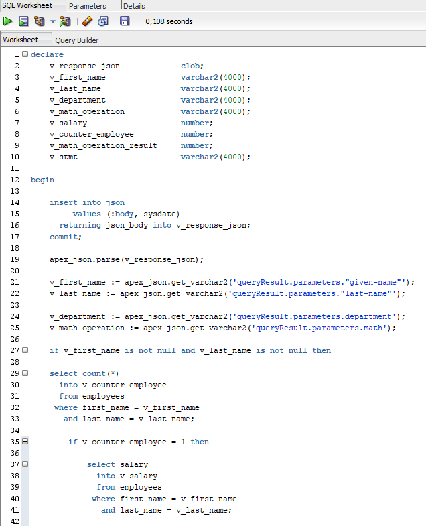The width and height of the screenshot is (426, 526).
Task: Click 'v_salary' declaration on line 7
Action: coord(68,123)
